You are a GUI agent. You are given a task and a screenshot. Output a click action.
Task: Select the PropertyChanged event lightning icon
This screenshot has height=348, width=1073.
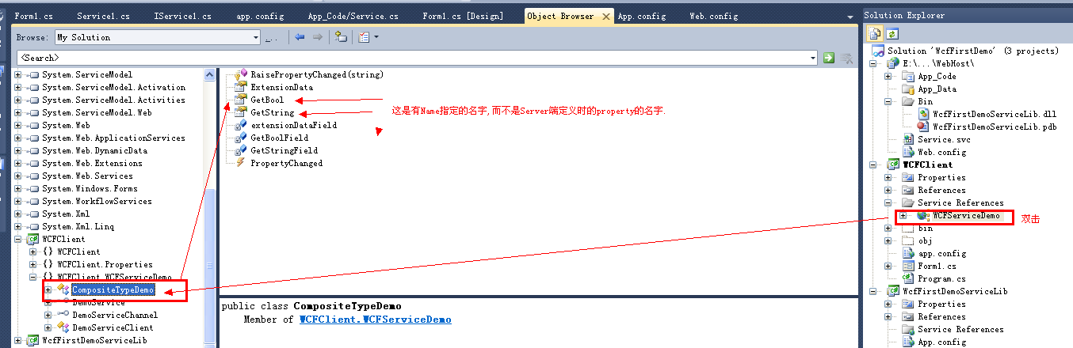coord(241,163)
